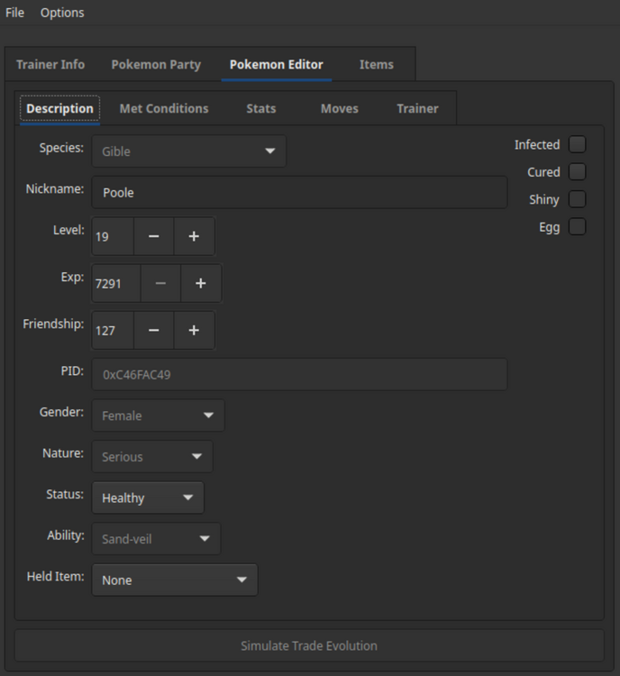Go to the Moves tab
The image size is (620, 676).
click(x=340, y=109)
